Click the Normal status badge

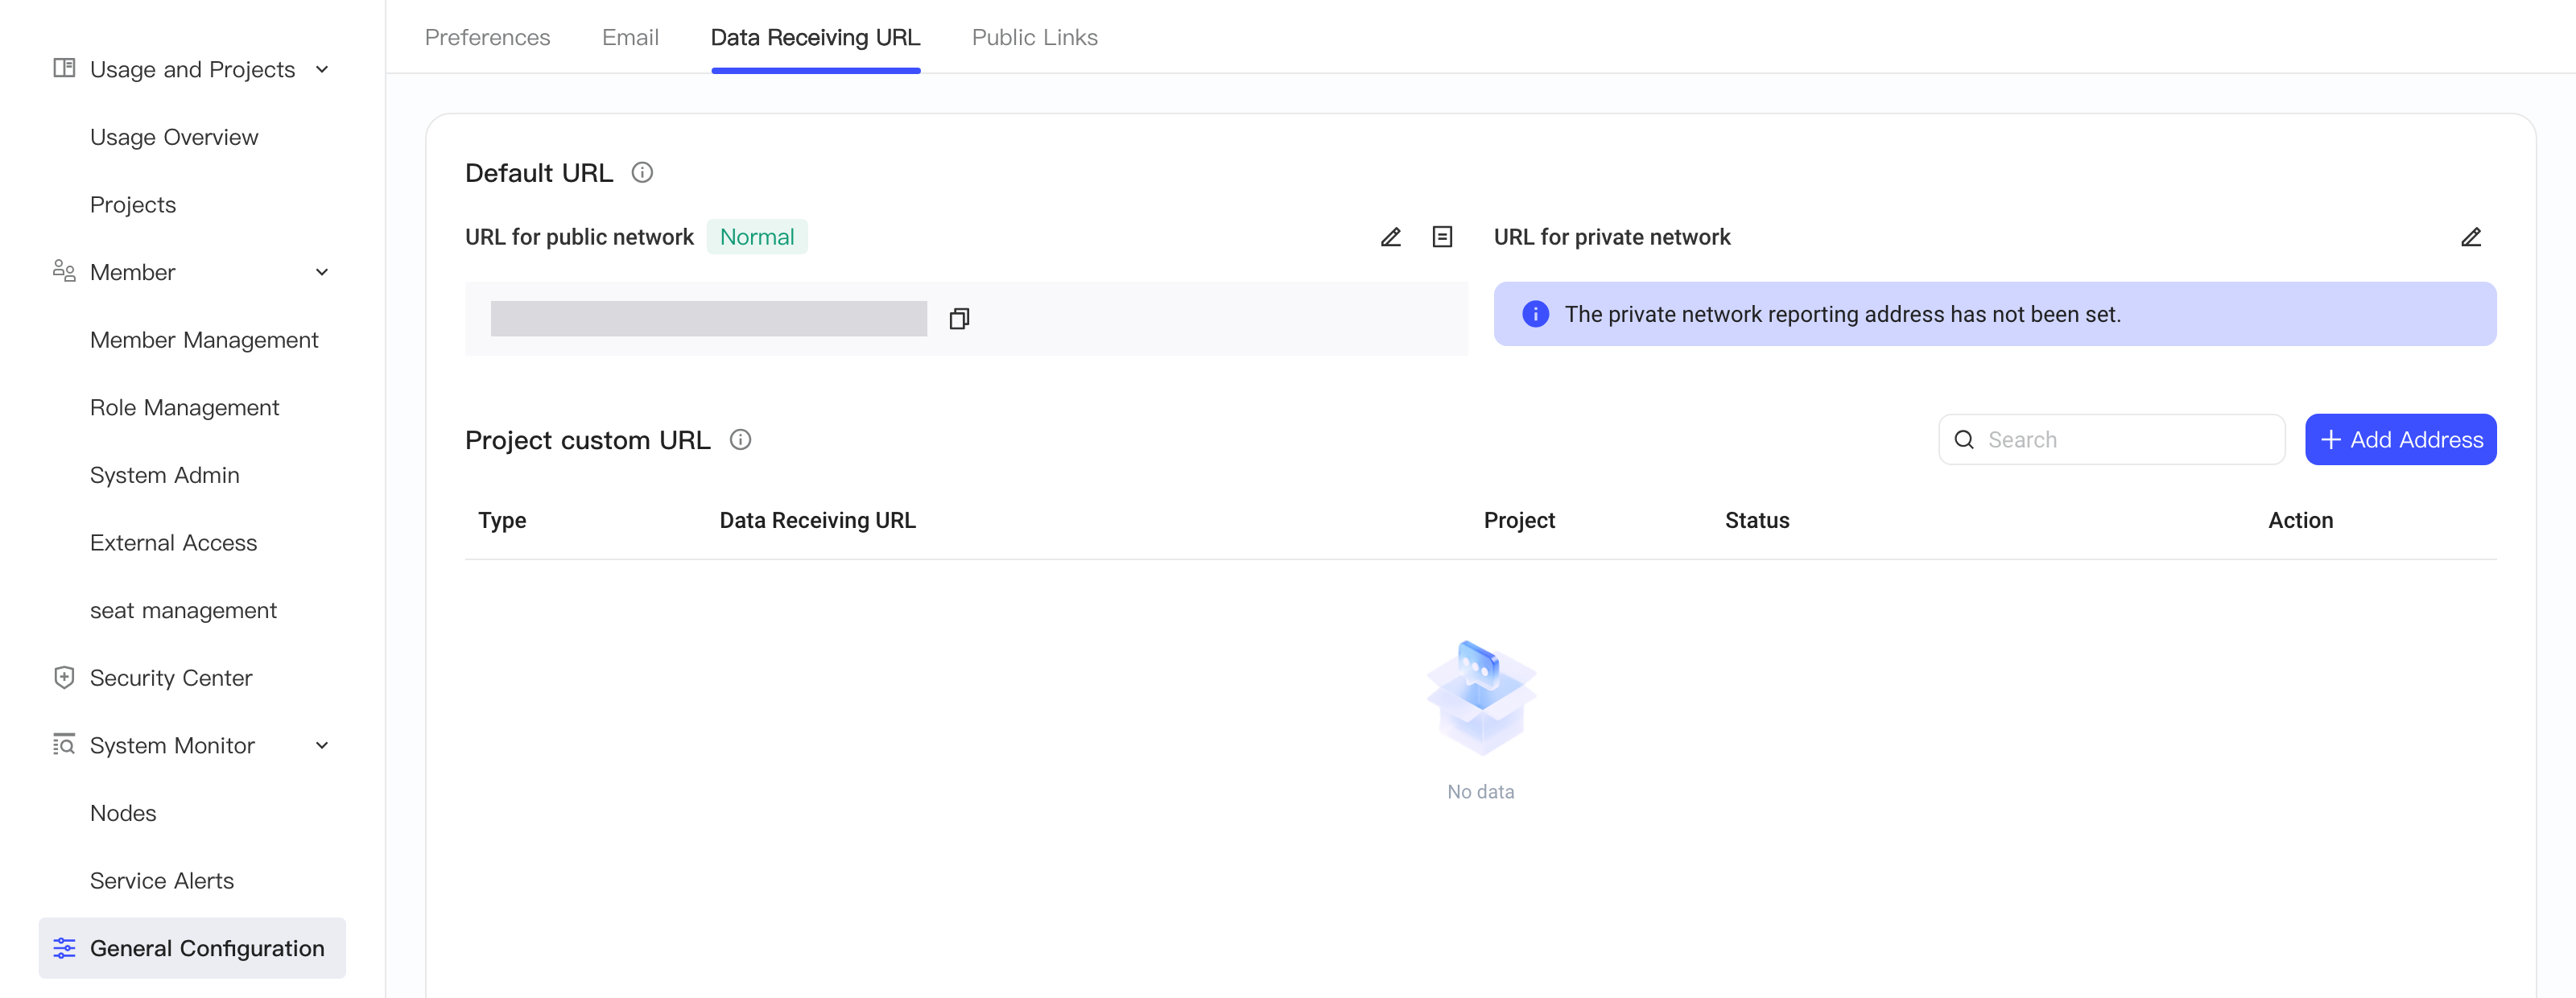[x=757, y=237]
